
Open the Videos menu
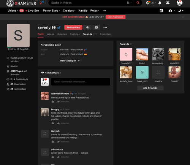click(x=13, y=11)
